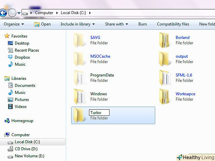
Task: Click the Computer icon in the sidebar
Action: click(7, 135)
